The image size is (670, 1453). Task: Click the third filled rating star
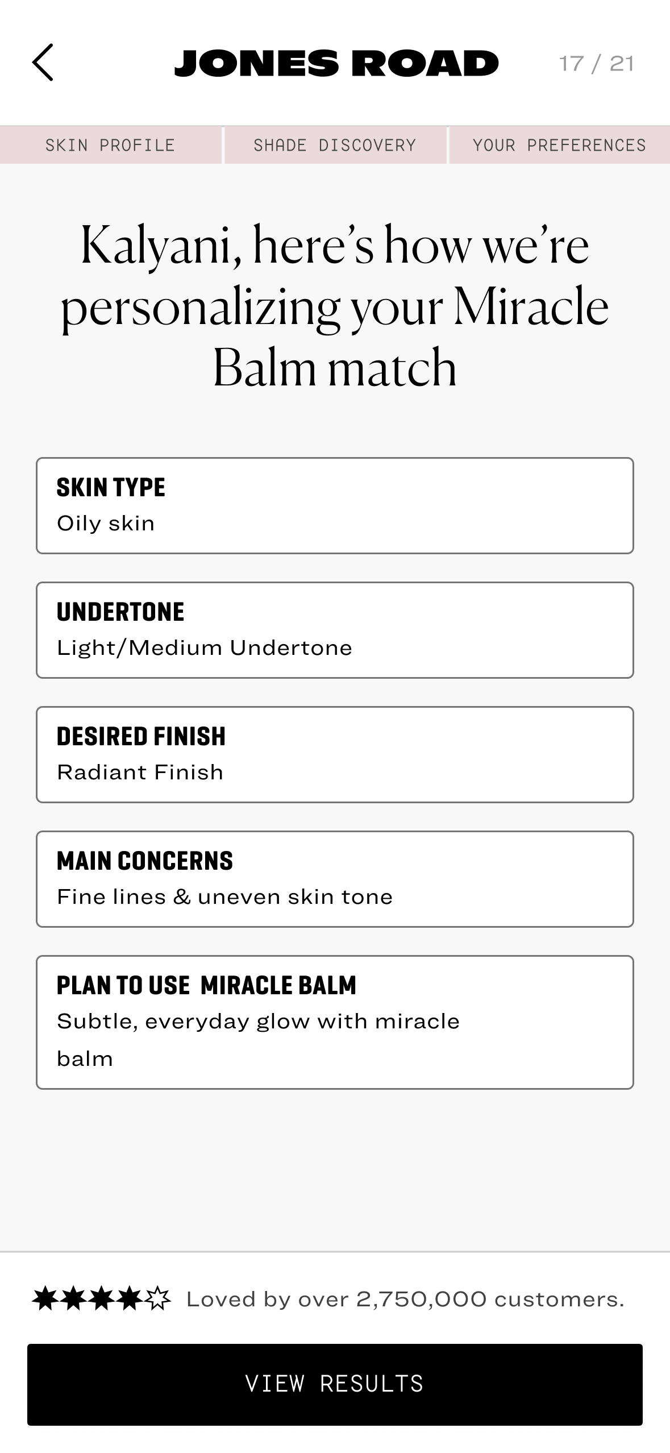point(102,1299)
